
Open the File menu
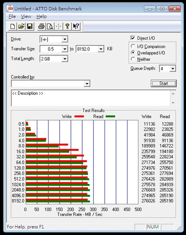(x=12, y=16)
